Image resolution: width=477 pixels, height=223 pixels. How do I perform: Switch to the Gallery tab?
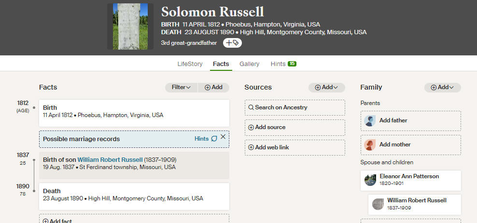250,64
